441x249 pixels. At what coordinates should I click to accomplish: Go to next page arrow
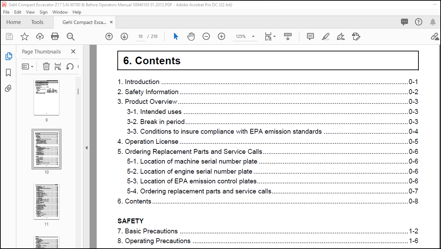(x=124, y=36)
